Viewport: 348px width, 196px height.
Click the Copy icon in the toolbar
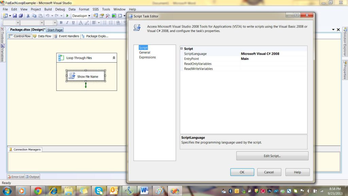(x=35, y=16)
